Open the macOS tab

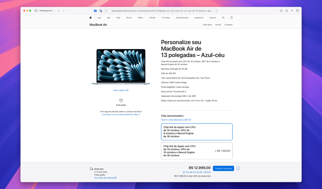[218, 25]
